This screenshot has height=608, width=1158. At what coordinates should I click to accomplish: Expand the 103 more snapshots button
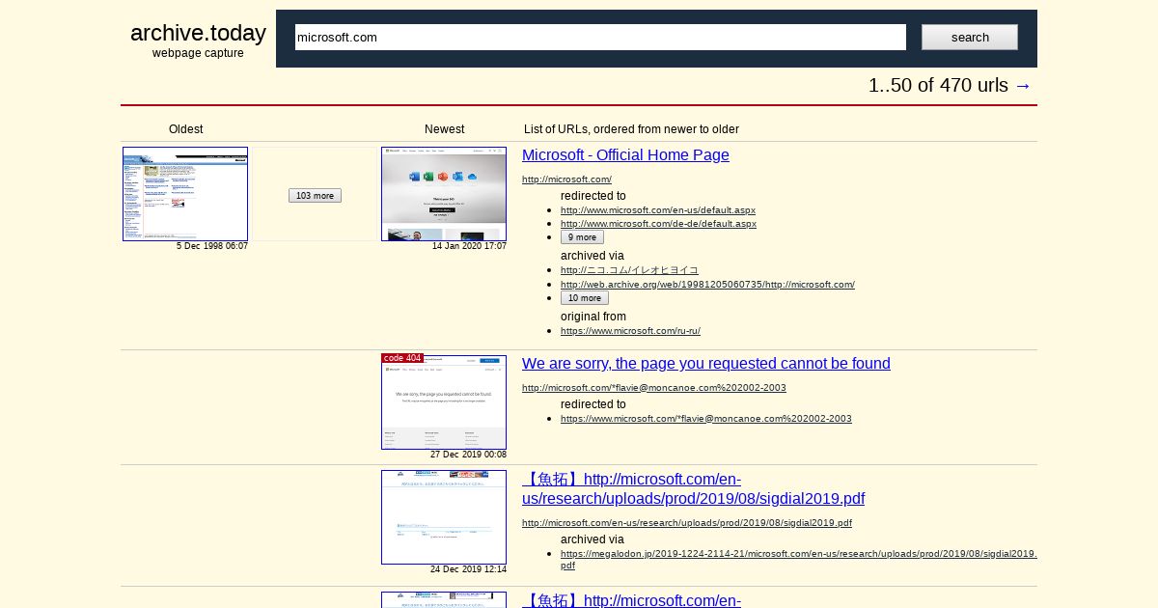point(315,196)
